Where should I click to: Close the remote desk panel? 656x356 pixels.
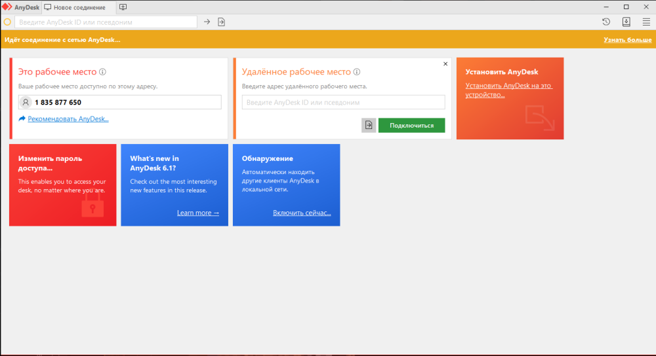pos(445,64)
